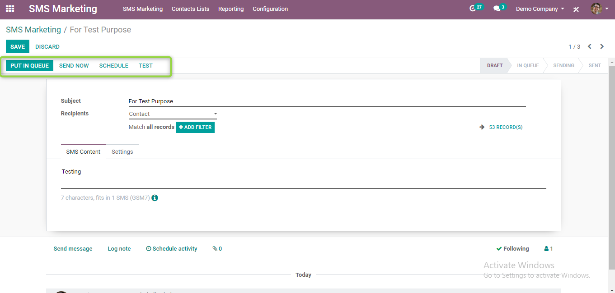Image resolution: width=615 pixels, height=293 pixels.
Task: Open the conversations chat icon with 3 badge
Action: click(499, 8)
